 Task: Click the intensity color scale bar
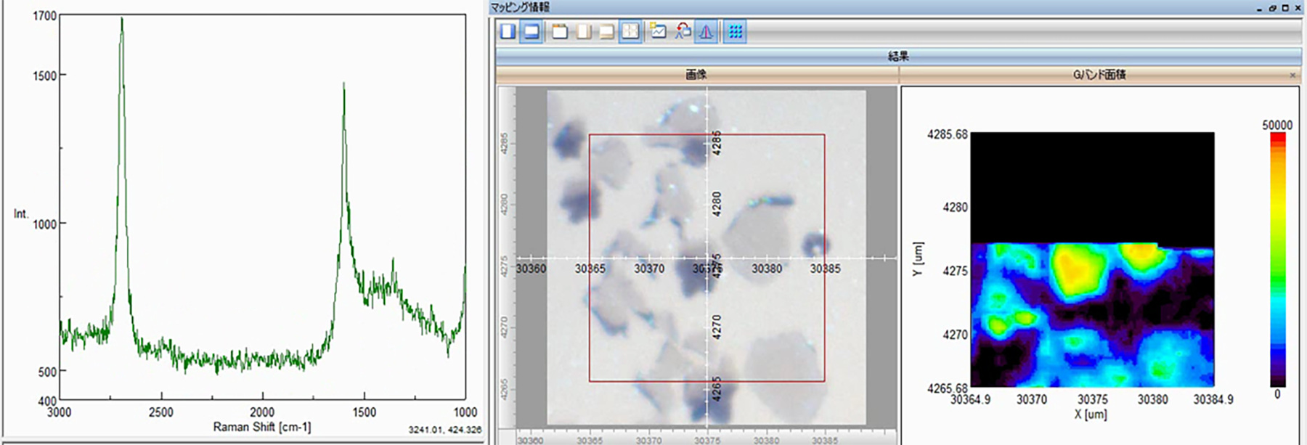click(1277, 260)
